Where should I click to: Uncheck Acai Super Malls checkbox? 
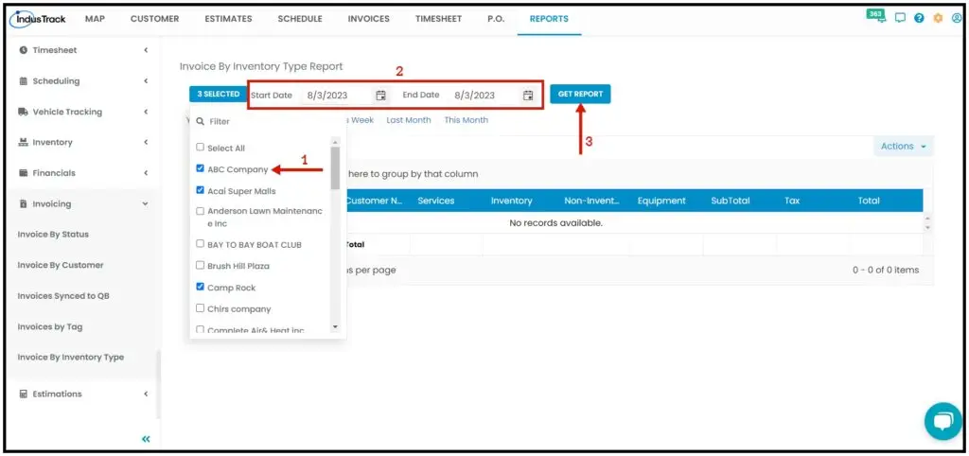200,191
